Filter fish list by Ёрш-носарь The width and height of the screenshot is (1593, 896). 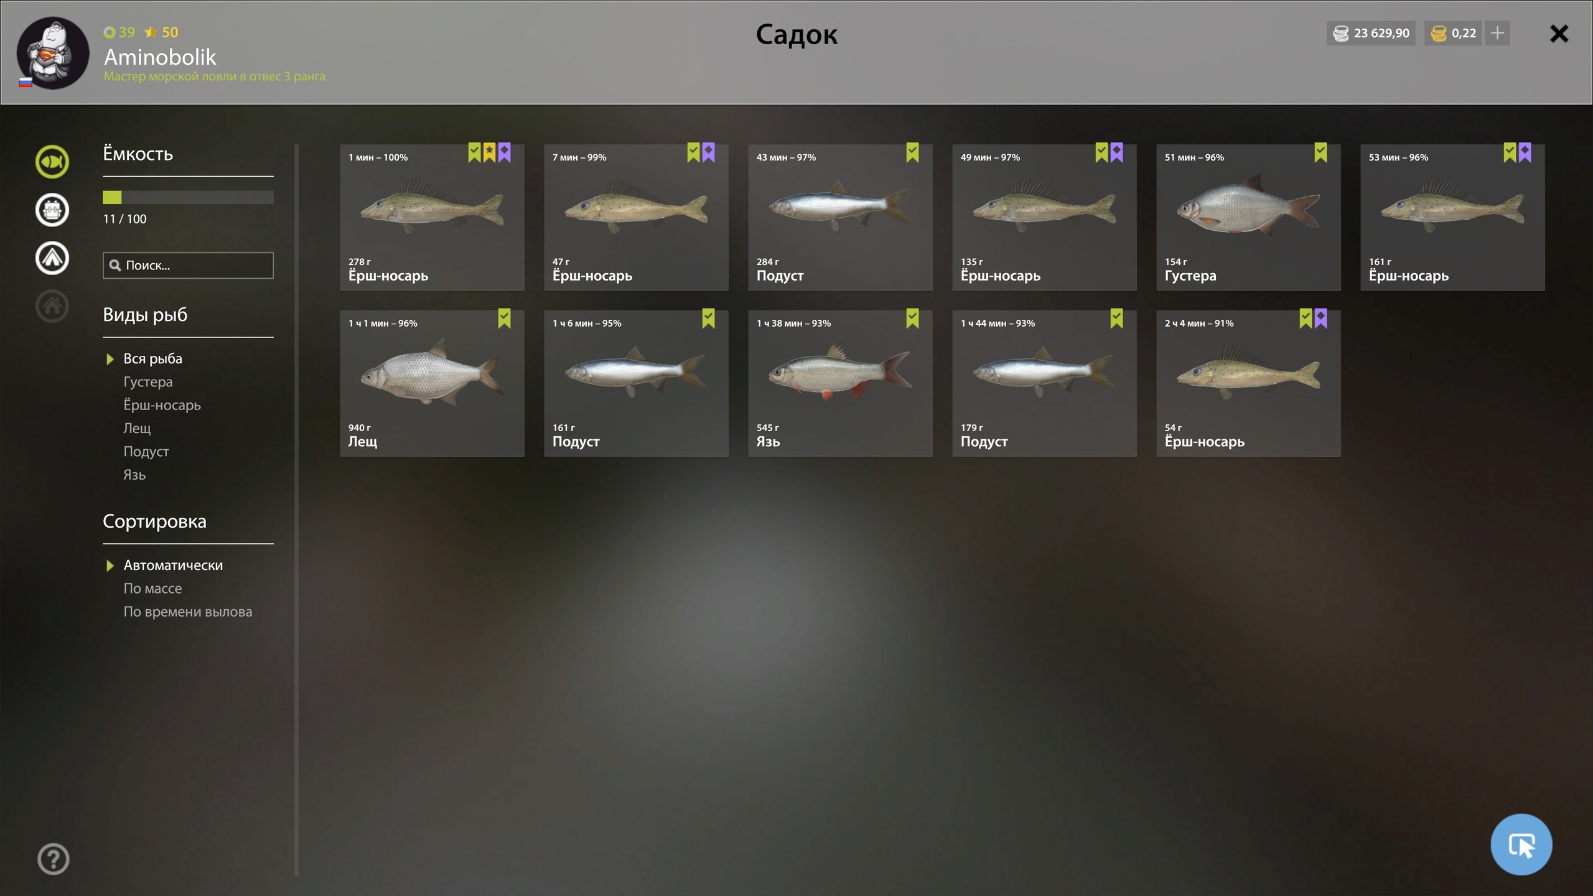point(162,405)
